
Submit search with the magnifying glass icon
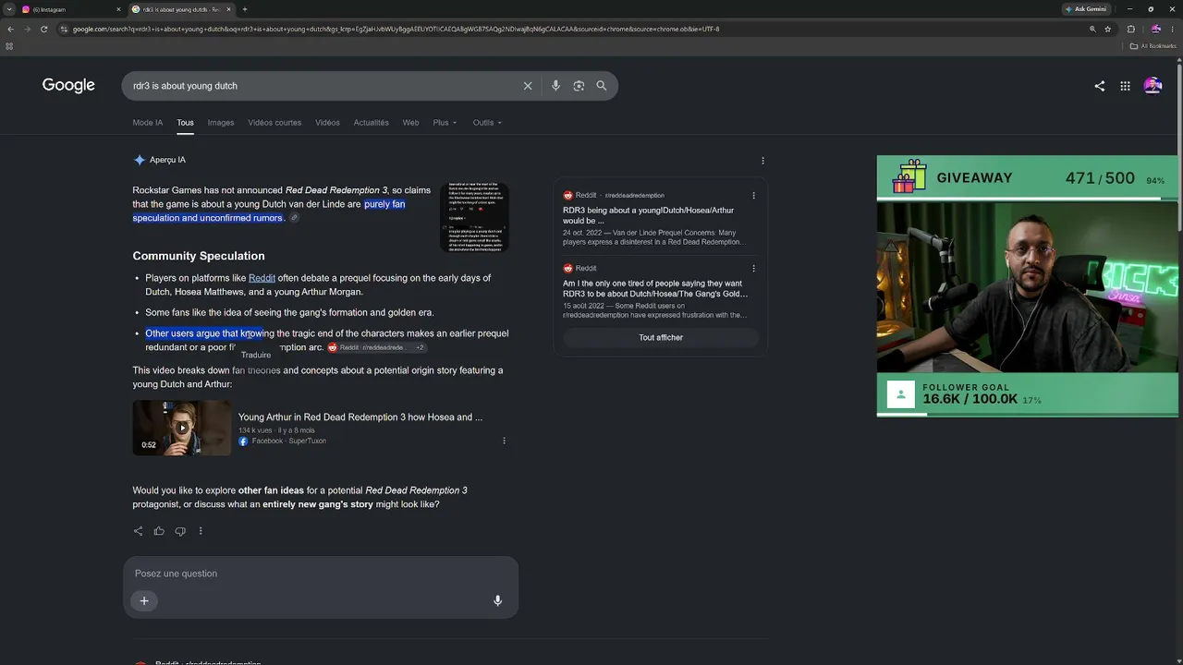click(x=602, y=86)
